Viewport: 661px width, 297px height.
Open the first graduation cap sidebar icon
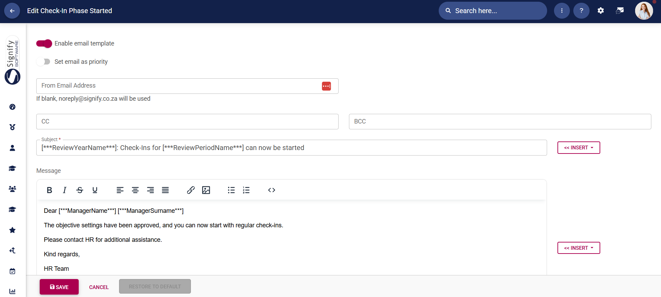(12, 168)
